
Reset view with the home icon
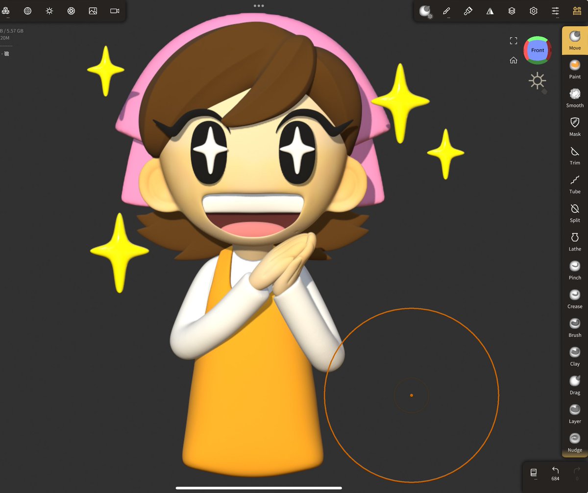click(514, 60)
